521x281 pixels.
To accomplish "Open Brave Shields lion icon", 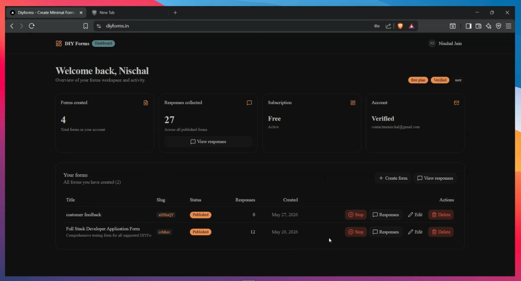I will click(400, 26).
